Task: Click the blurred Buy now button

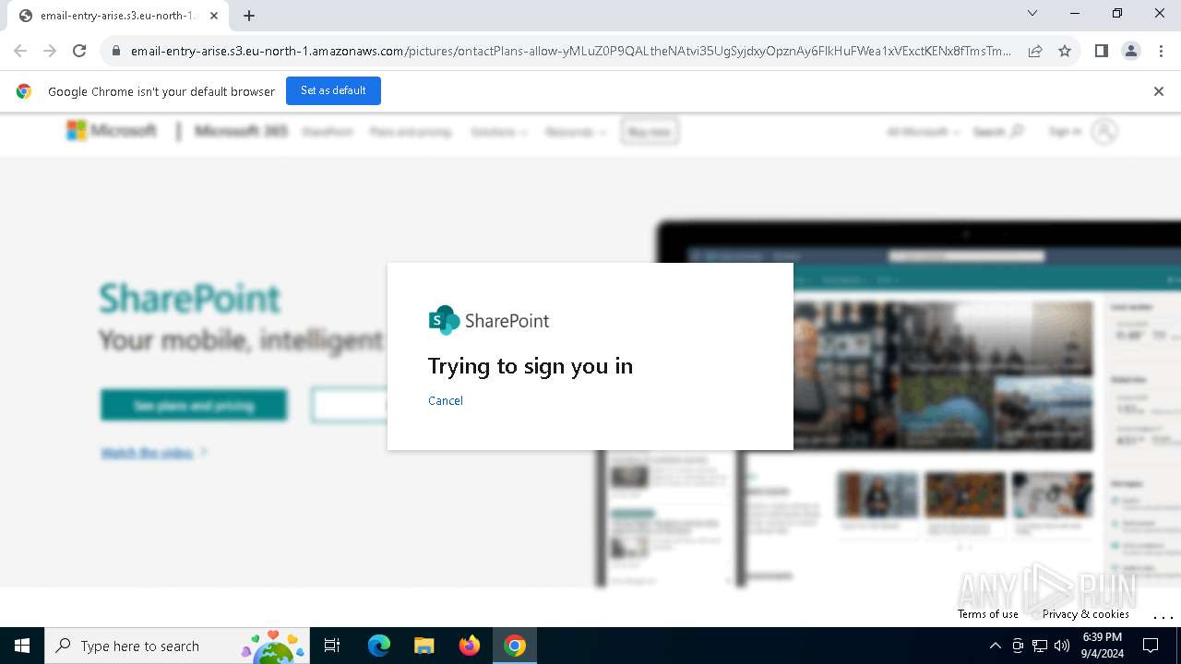Action: point(650,132)
